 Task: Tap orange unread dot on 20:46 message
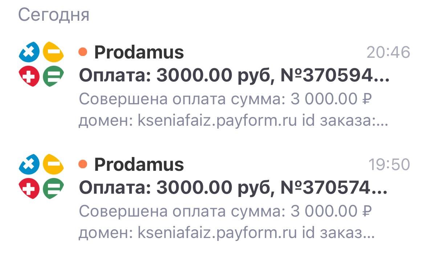click(83, 52)
